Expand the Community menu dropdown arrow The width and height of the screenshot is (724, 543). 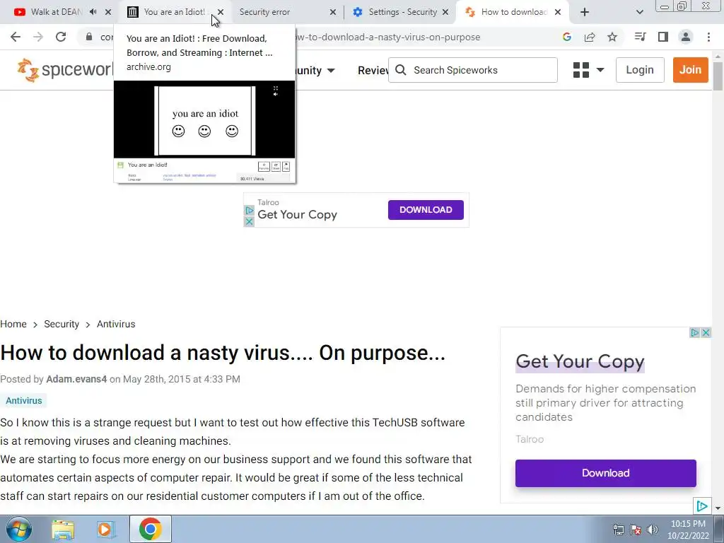point(331,71)
